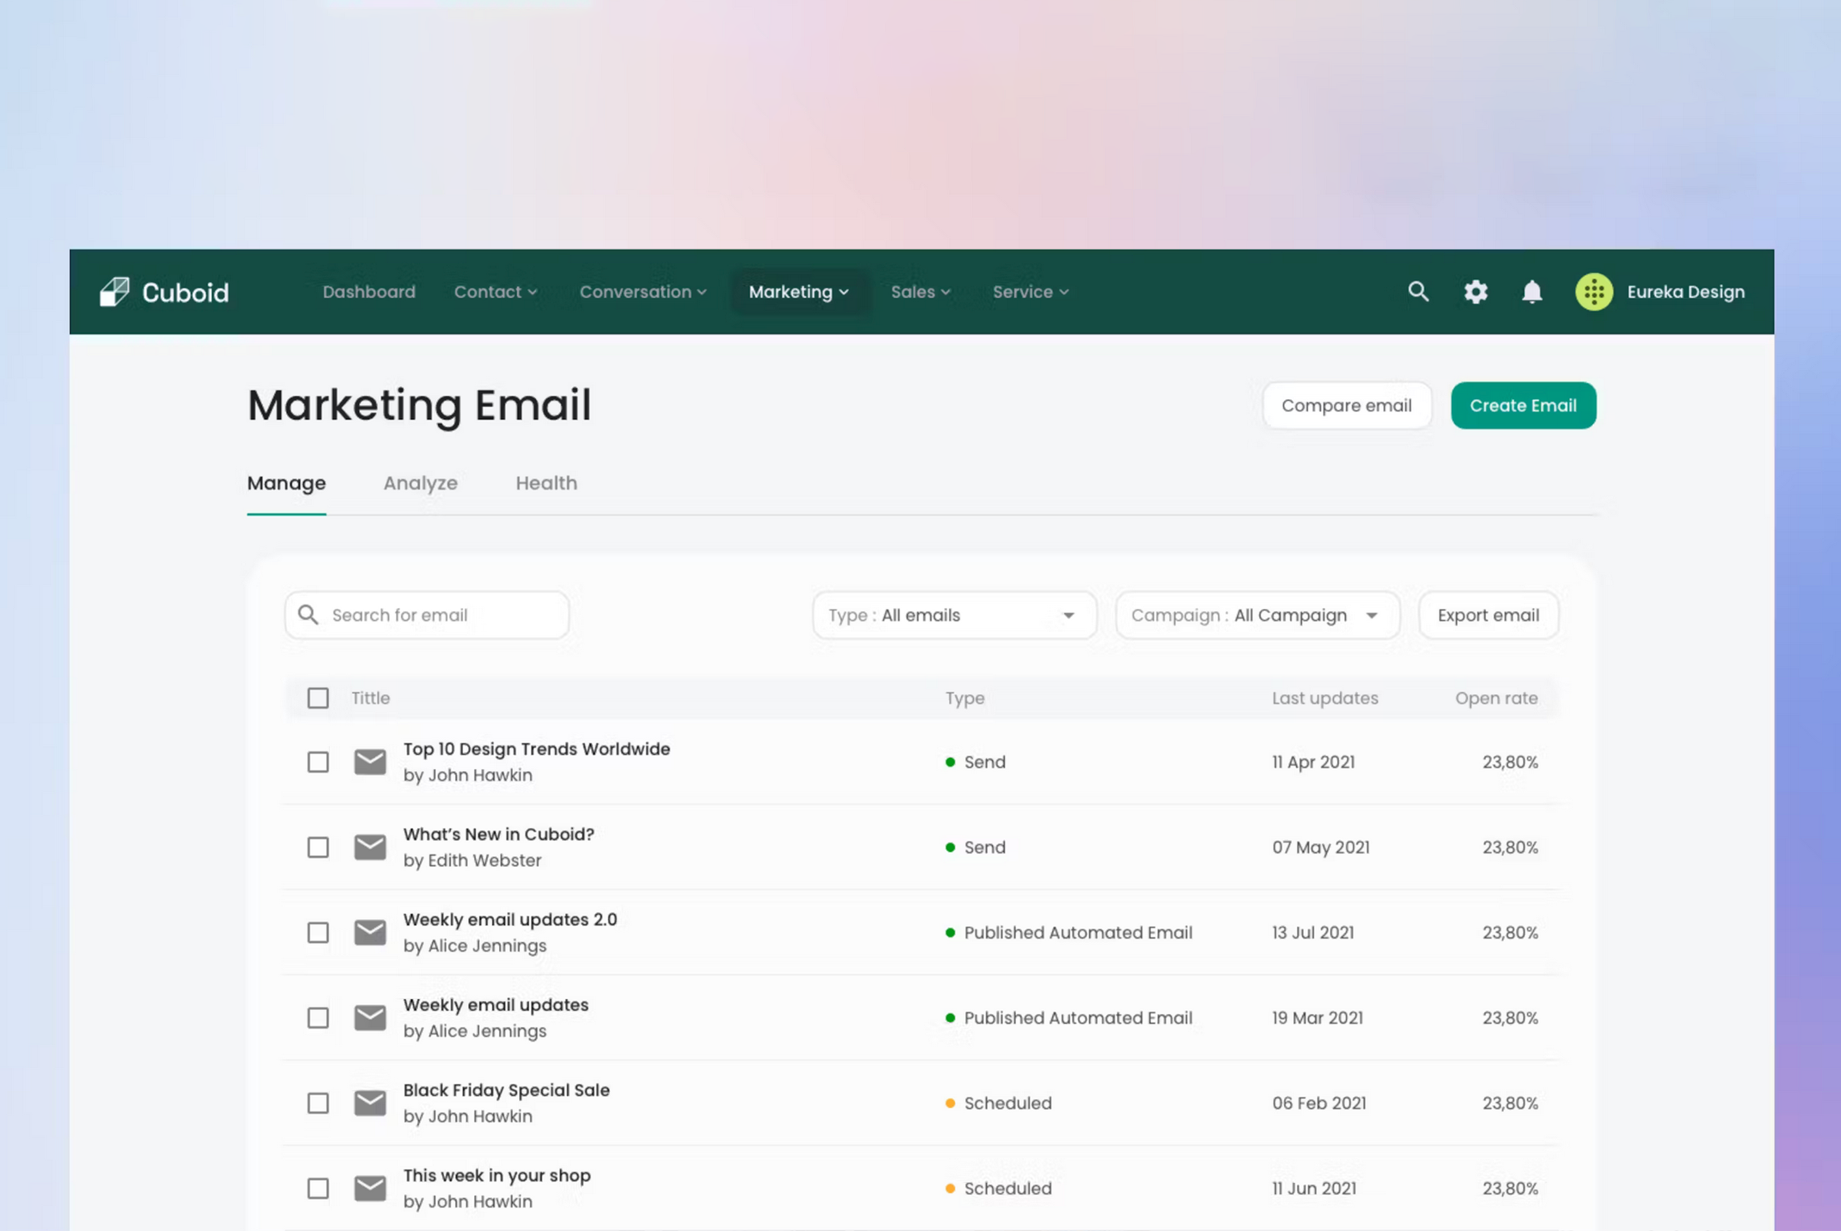
Task: Expand the Marketing navigation menu
Action: [x=799, y=292]
